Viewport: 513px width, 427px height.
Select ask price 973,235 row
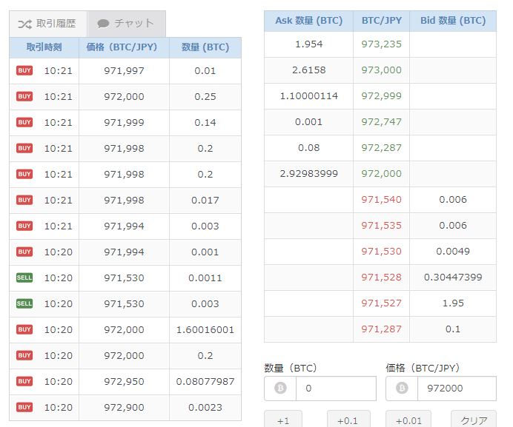click(x=380, y=44)
